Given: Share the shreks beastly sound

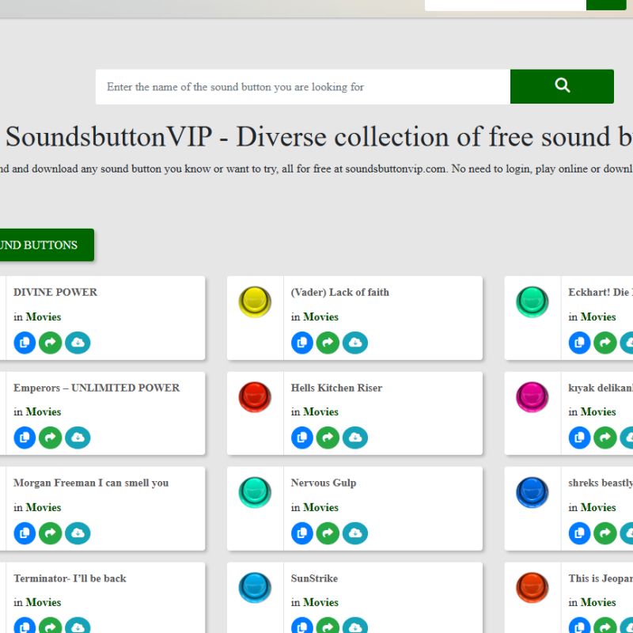Looking at the screenshot, I should (605, 533).
